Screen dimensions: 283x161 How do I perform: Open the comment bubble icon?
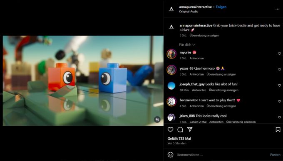(180, 129)
